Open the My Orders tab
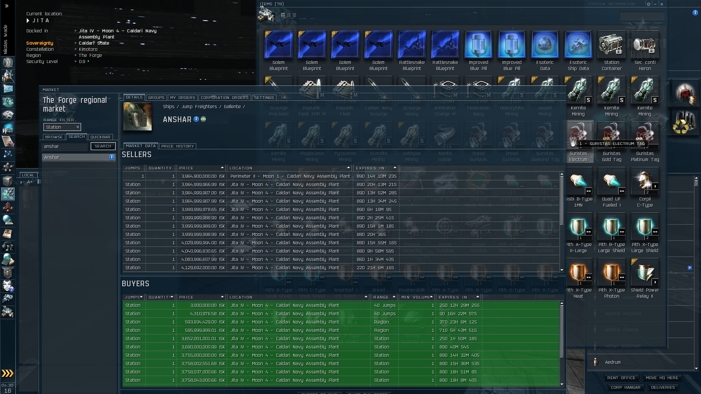Image resolution: width=701 pixels, height=394 pixels. 183,98
